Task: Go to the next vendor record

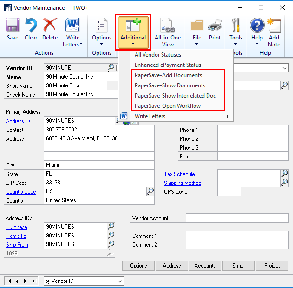Action: coord(25,281)
